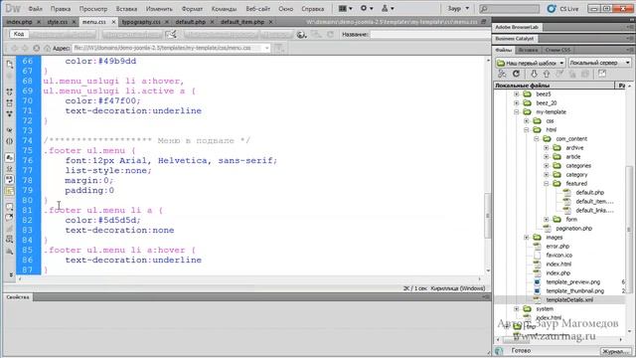Click the Remove Comment icon
Viewport: 636px width, 358px height.
9,218
